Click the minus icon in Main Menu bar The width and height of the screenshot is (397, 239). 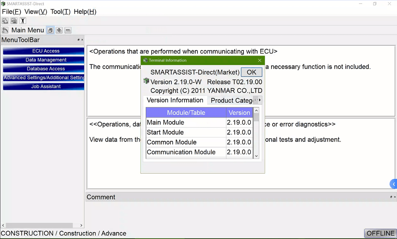tap(68, 30)
